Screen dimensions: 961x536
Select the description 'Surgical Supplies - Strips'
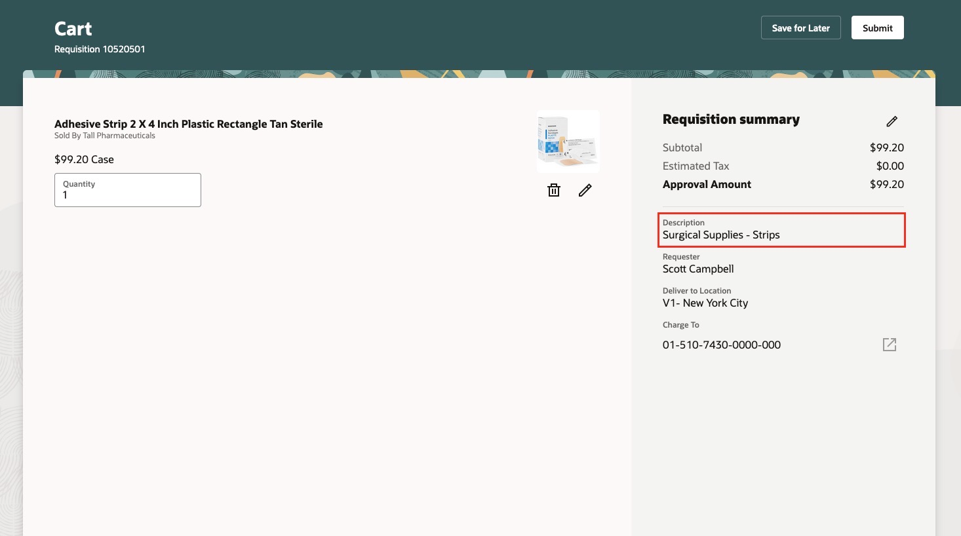[721, 235]
